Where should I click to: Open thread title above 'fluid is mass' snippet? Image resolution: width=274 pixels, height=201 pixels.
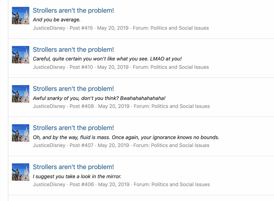73,128
